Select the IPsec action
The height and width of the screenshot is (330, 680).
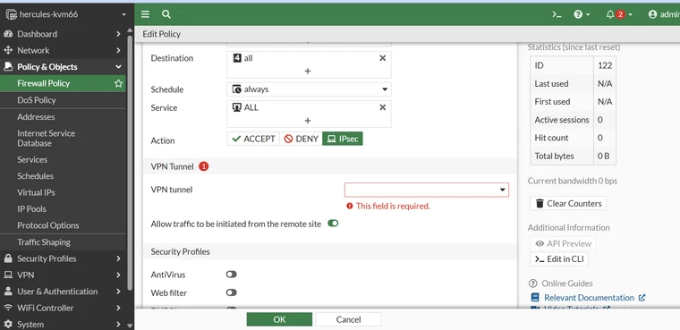343,139
